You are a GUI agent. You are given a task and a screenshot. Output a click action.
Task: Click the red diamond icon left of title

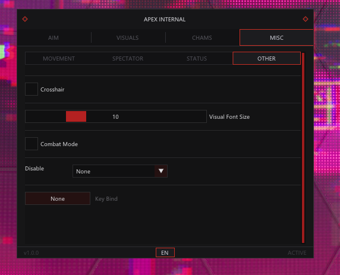[x=25, y=19]
